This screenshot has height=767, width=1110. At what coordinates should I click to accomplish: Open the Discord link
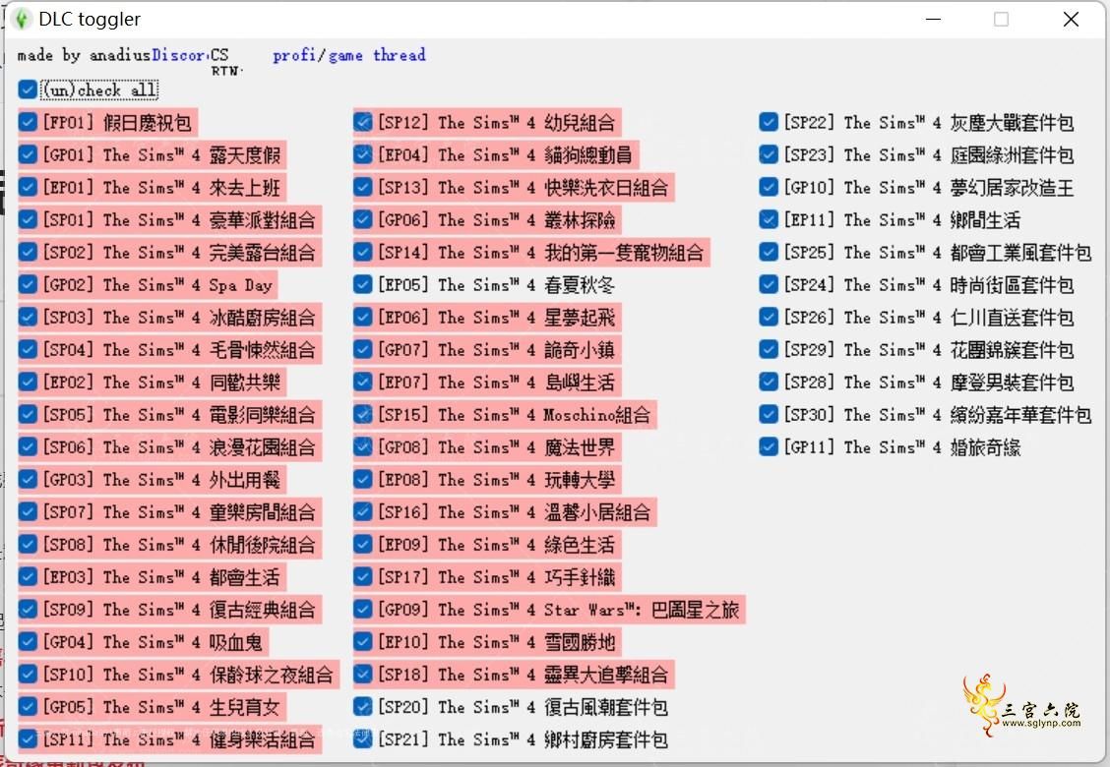[179, 55]
